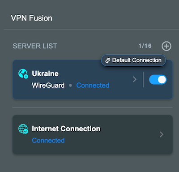This screenshot has width=179, height=172.
Task: Click the SERVER LIST heading
Action: pos(35,46)
